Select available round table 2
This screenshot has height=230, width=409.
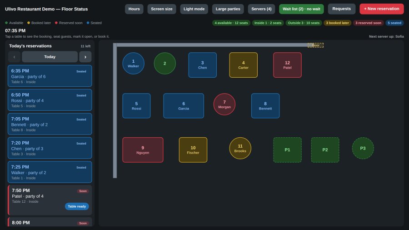[x=165, y=63]
